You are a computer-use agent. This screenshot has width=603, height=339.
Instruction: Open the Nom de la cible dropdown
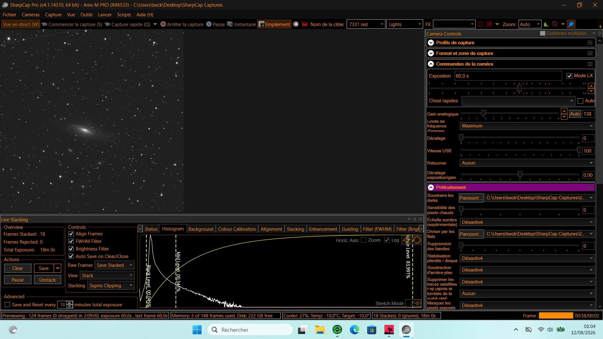tap(382, 24)
